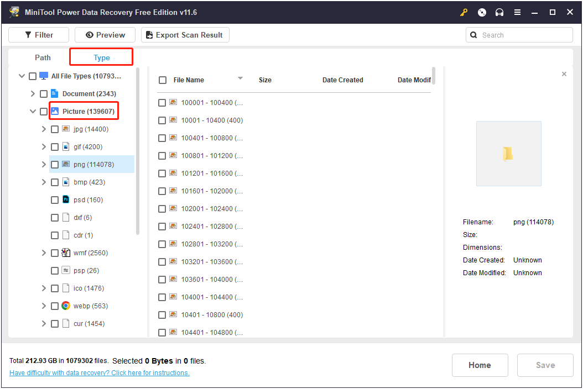
Task: Expand the gif (4200) node
Action: (x=44, y=147)
